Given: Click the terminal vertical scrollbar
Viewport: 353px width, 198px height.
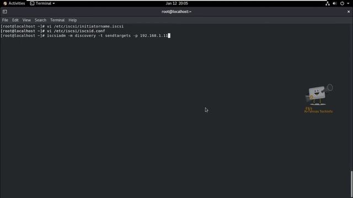Looking at the screenshot, I should 351,184.
